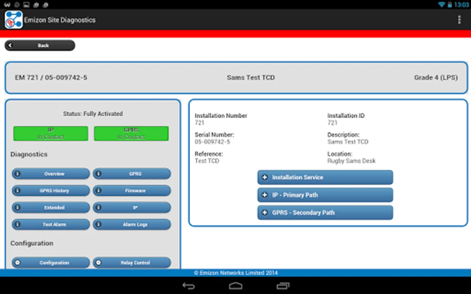Click the back arrow icon in Back button
The image size is (471, 294).
pyautogui.click(x=10, y=45)
